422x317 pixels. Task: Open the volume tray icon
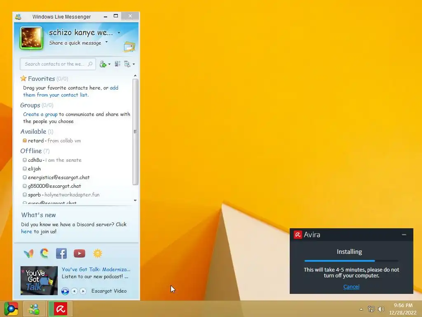(381, 309)
